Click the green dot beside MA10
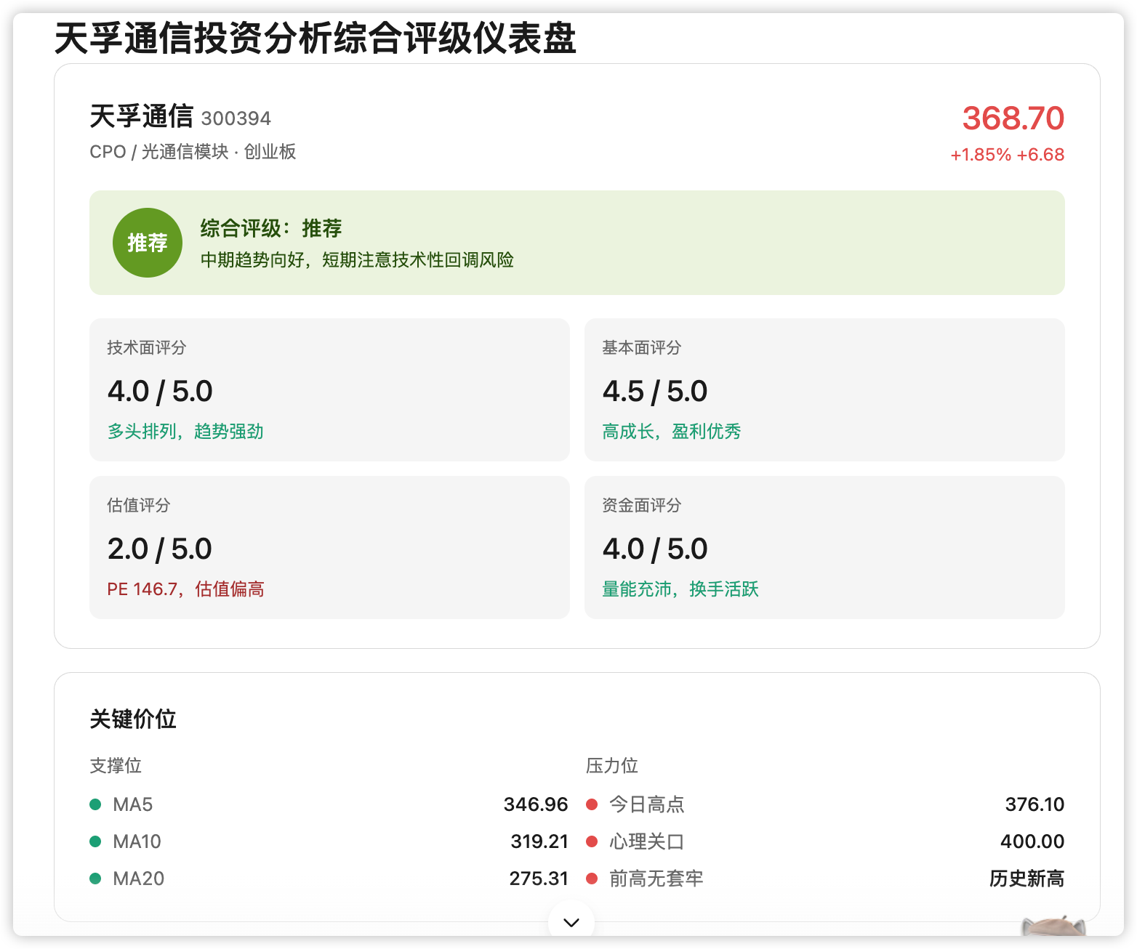The image size is (1137, 949). tap(95, 841)
